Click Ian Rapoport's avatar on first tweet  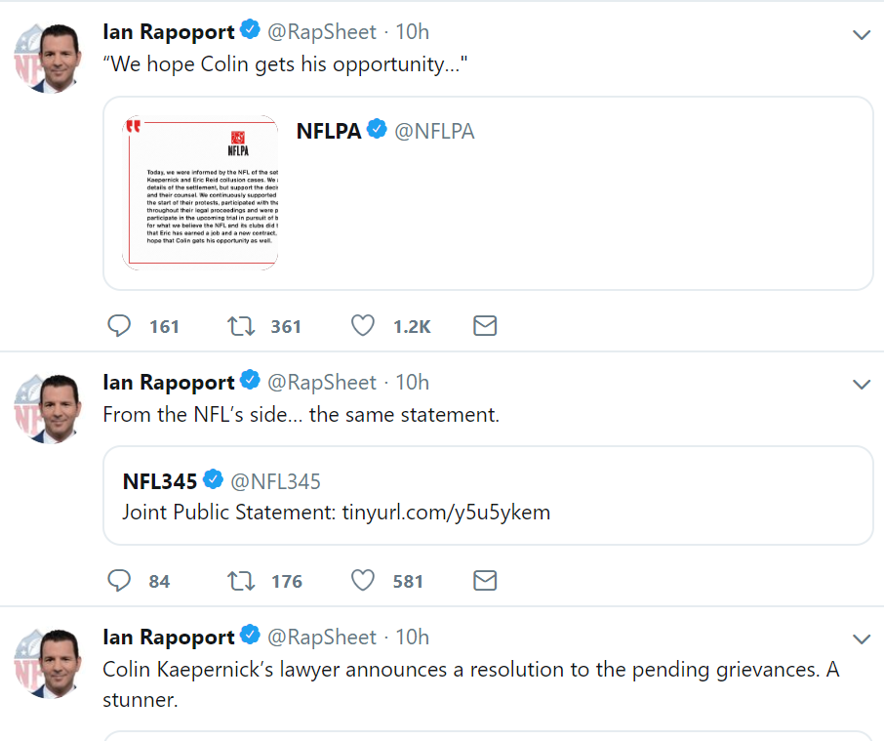click(47, 59)
